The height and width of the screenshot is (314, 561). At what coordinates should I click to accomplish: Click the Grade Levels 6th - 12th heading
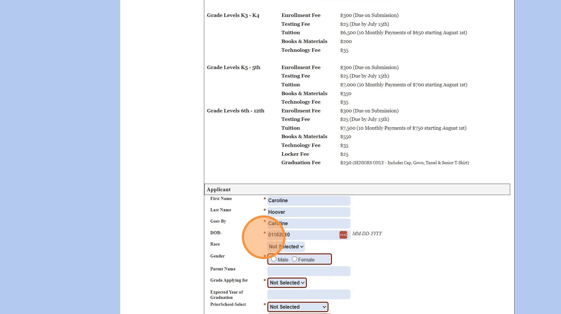point(236,111)
